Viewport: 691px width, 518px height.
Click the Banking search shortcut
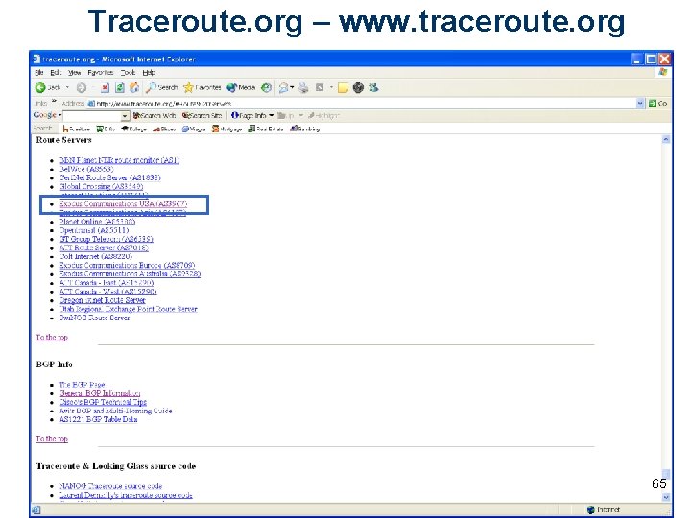point(304,129)
